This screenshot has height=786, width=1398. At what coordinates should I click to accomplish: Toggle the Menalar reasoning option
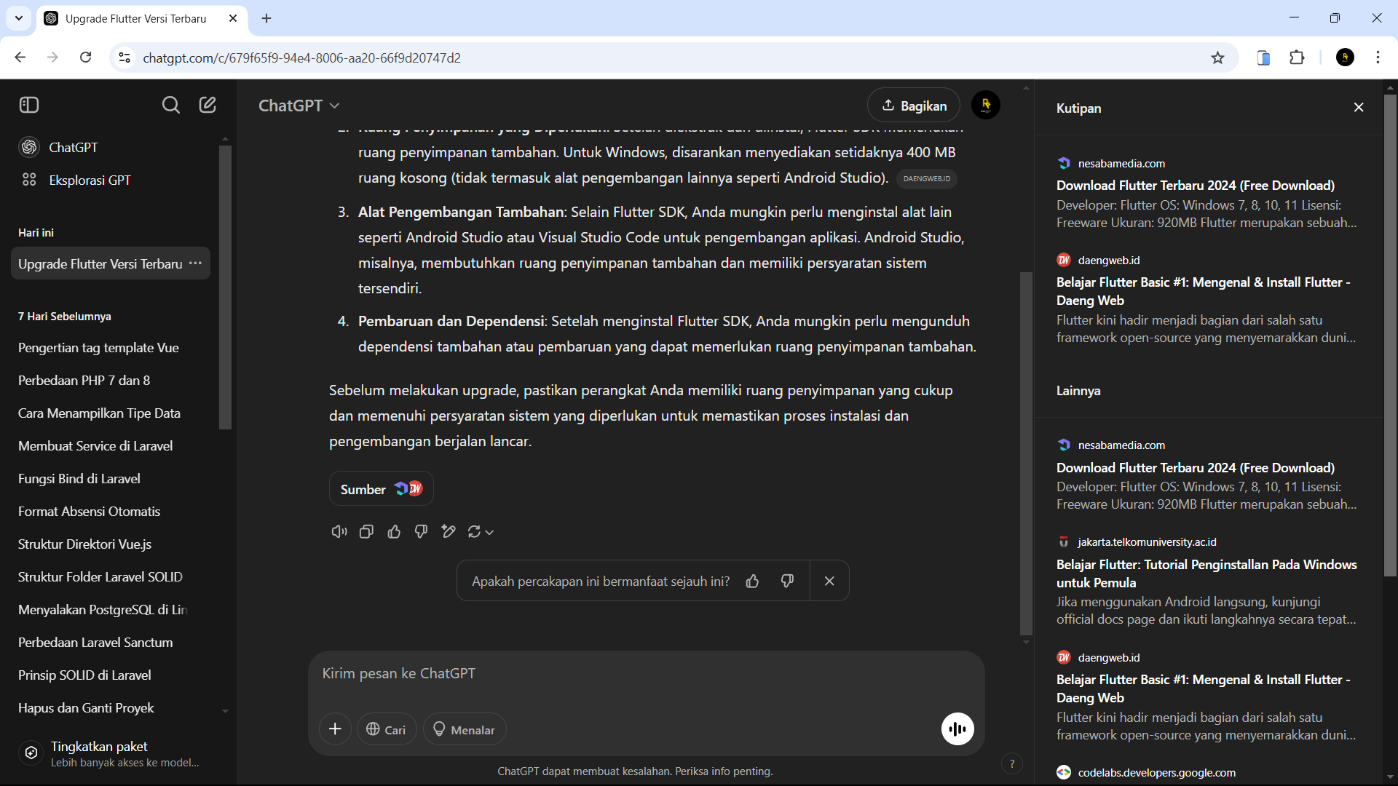click(x=465, y=729)
